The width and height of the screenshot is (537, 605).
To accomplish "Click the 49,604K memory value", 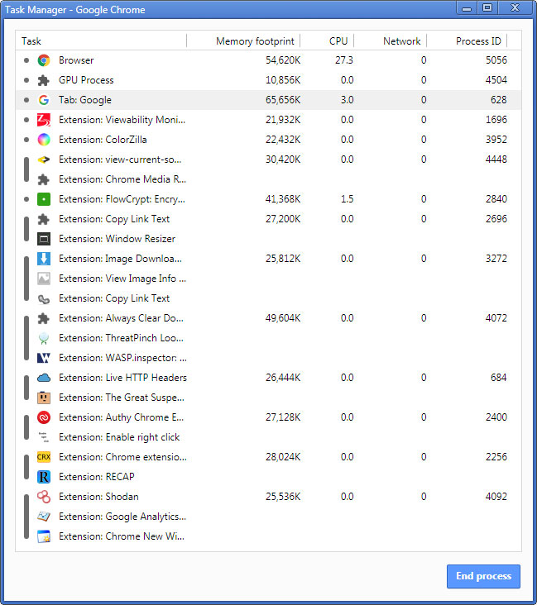I will [283, 318].
